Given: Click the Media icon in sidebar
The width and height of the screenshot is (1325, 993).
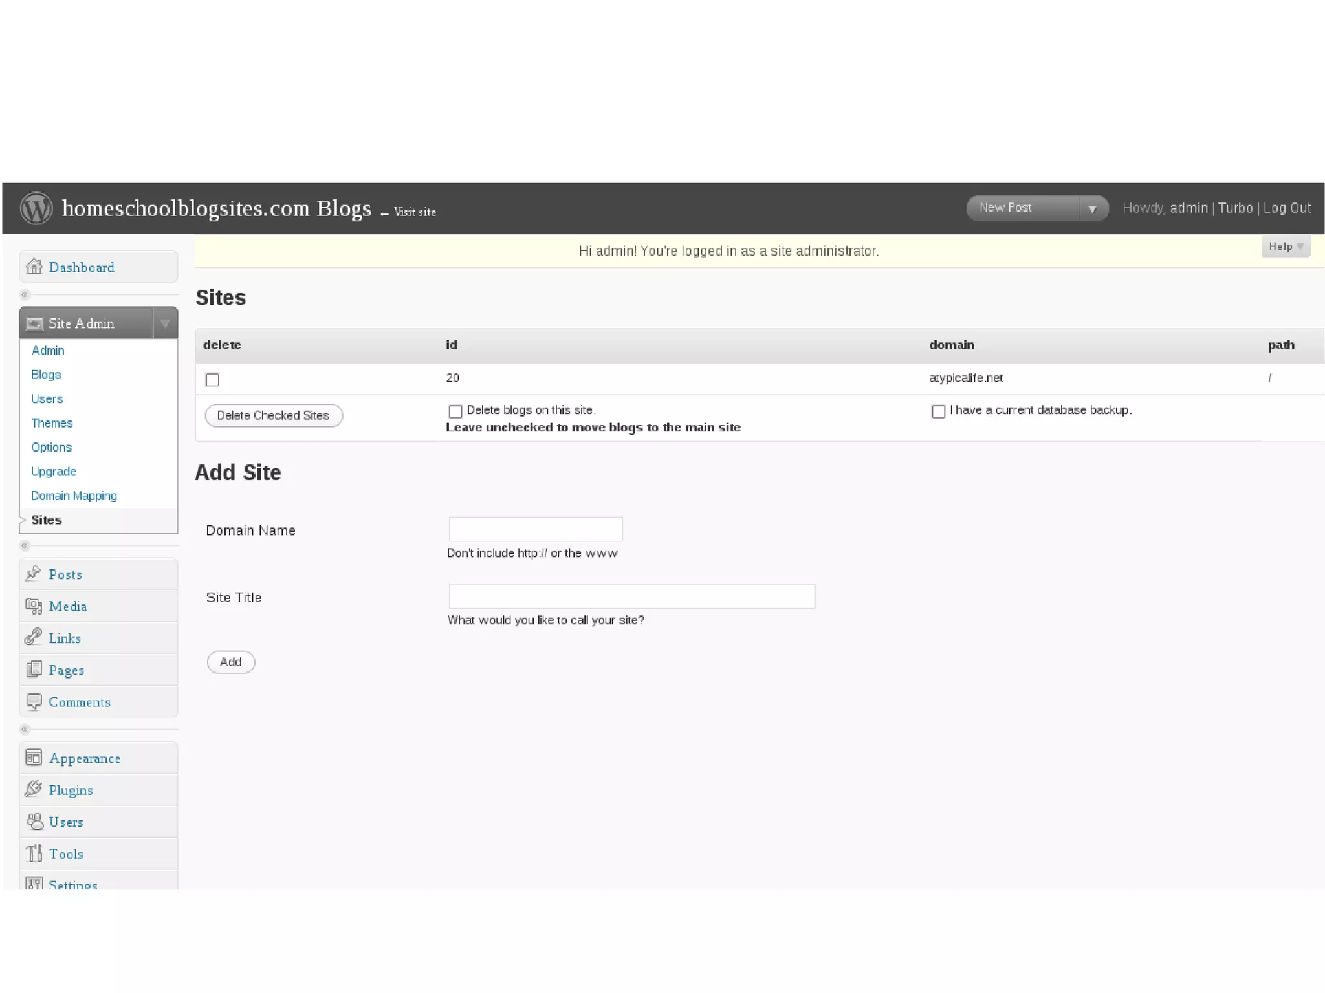Looking at the screenshot, I should [34, 606].
